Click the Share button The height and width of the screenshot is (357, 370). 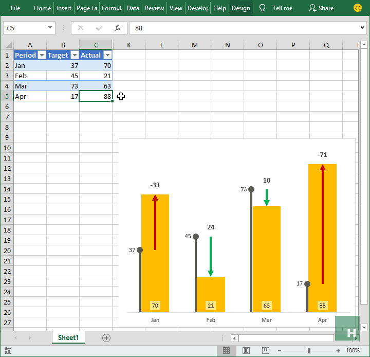tap(321, 8)
